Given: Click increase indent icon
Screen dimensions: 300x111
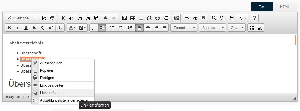Looking at the screenshot, I should [x=120, y=28].
